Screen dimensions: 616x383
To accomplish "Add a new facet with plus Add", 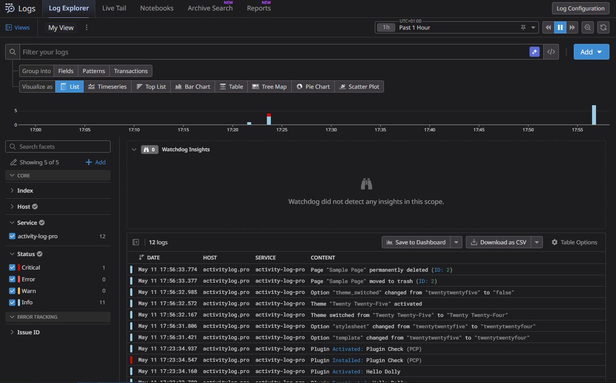I will point(96,162).
